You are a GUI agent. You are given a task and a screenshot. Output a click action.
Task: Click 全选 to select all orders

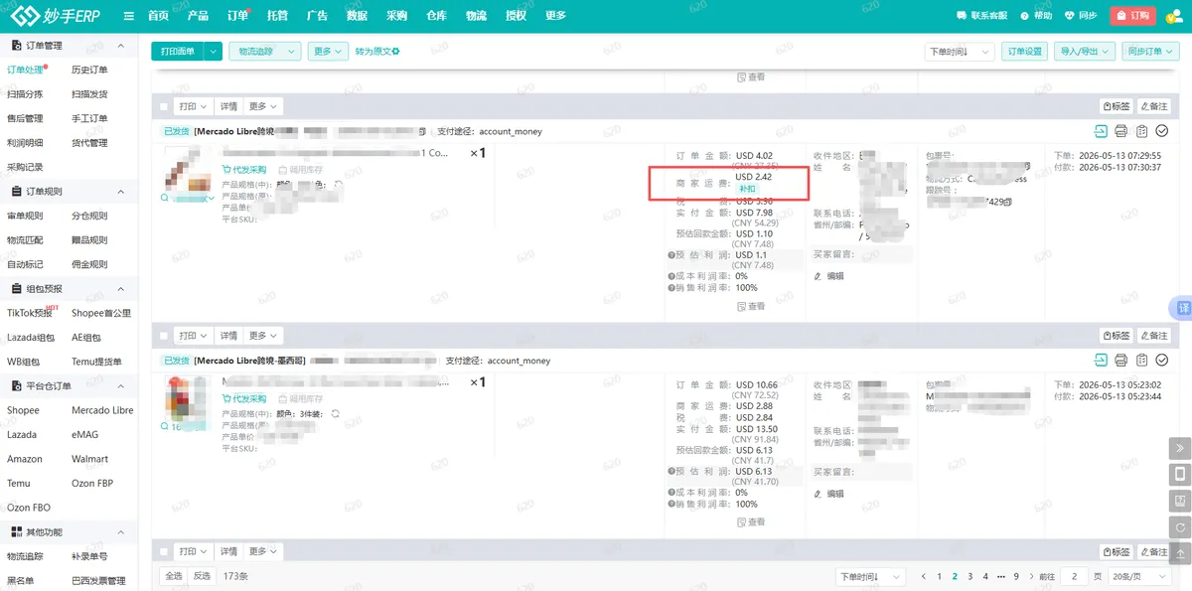tap(173, 576)
